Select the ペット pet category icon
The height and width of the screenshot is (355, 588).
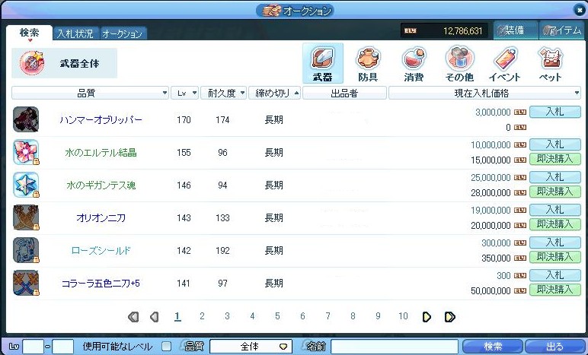coord(550,63)
